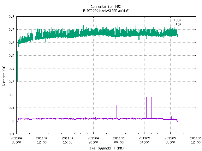
Task: Click the +30A legend label
Action: tap(177, 20)
